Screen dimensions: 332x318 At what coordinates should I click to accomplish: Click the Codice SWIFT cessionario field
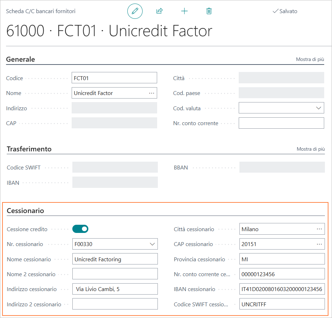[282, 304]
